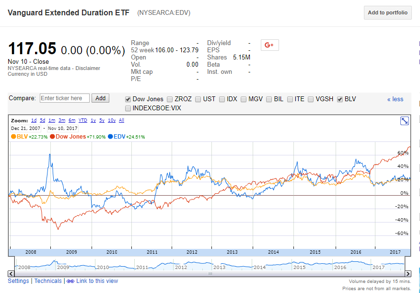The width and height of the screenshot is (420, 293).
Task: Click the Dec 21, 2007 start date box
Action: pos(26,129)
